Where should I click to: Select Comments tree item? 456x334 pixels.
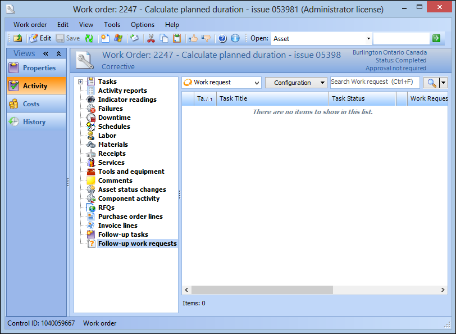click(x=115, y=181)
